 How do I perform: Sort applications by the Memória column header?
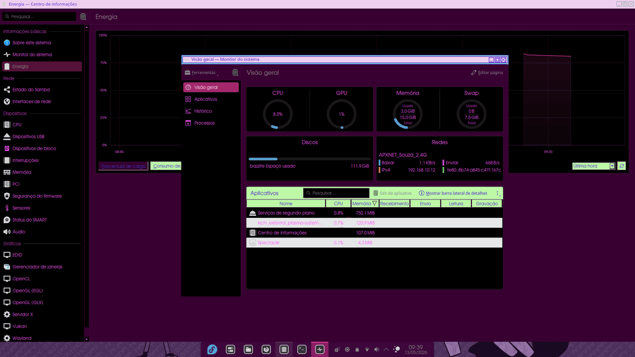coord(364,204)
